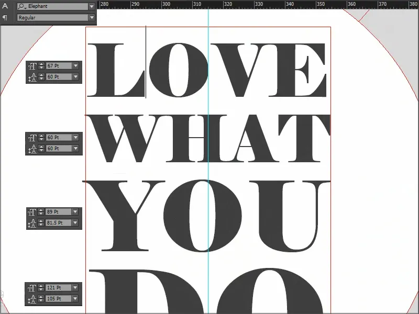Open the 81.5 Pt leading dropdown
This screenshot has height=314, width=419.
[75, 223]
